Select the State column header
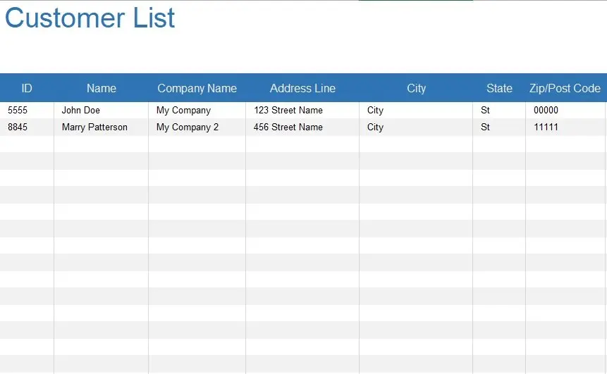This screenshot has height=374, width=607. coord(499,88)
